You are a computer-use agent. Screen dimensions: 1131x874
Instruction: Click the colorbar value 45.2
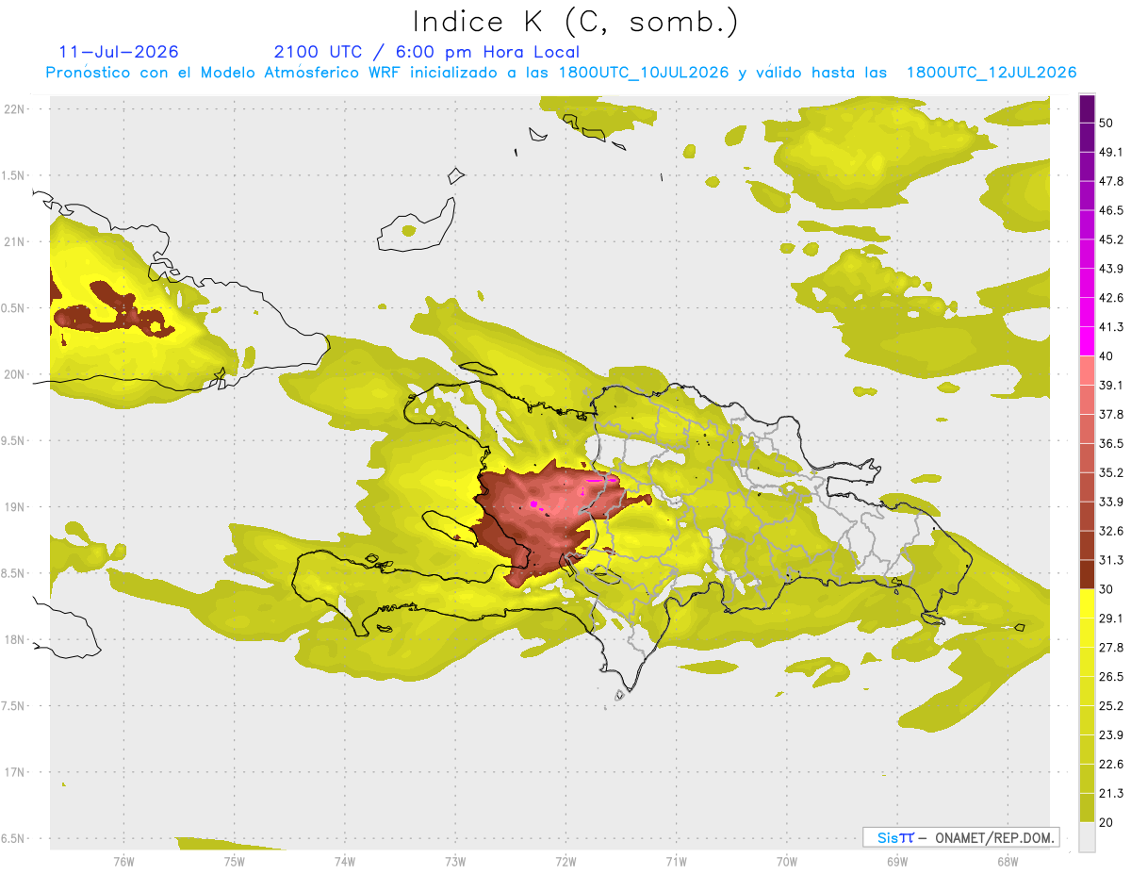[1110, 239]
